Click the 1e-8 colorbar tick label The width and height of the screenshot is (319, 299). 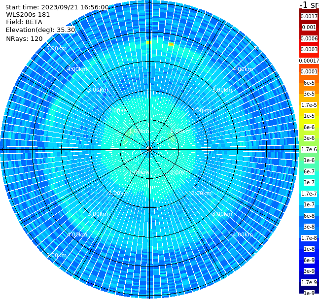pos(309,249)
